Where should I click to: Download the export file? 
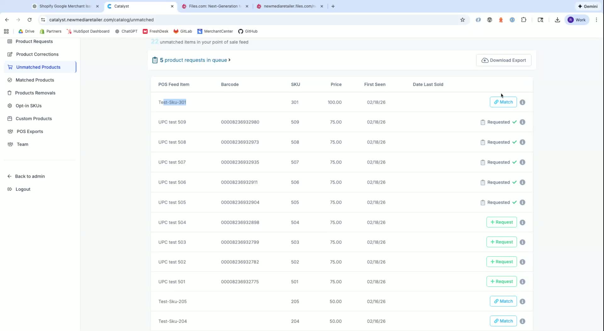[x=504, y=60]
